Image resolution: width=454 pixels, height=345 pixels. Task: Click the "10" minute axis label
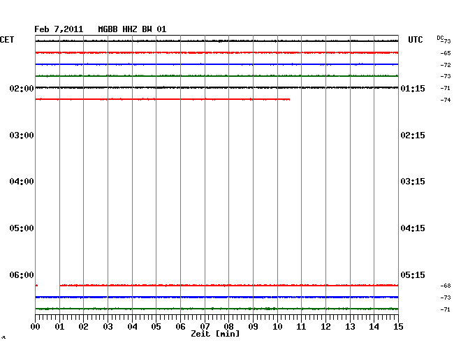pyautogui.click(x=277, y=327)
